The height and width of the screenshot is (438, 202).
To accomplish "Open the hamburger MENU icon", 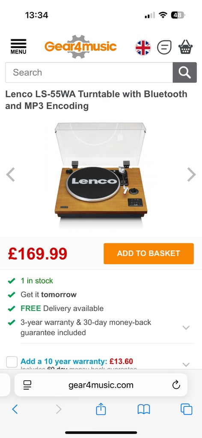I will 18,47.
